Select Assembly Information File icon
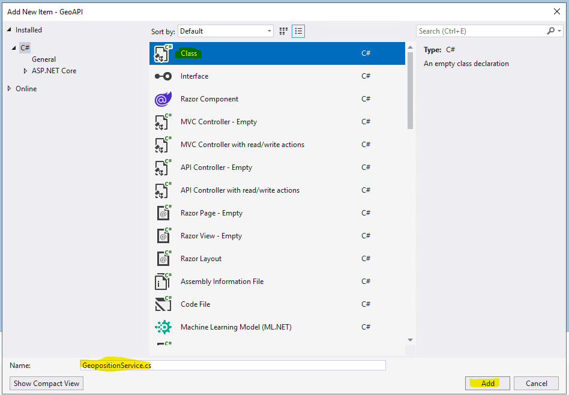Viewport: 569px width, 395px height. (x=163, y=282)
